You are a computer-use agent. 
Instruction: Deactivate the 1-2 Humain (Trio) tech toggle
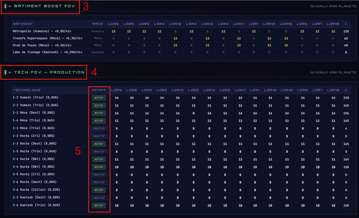[99, 98]
